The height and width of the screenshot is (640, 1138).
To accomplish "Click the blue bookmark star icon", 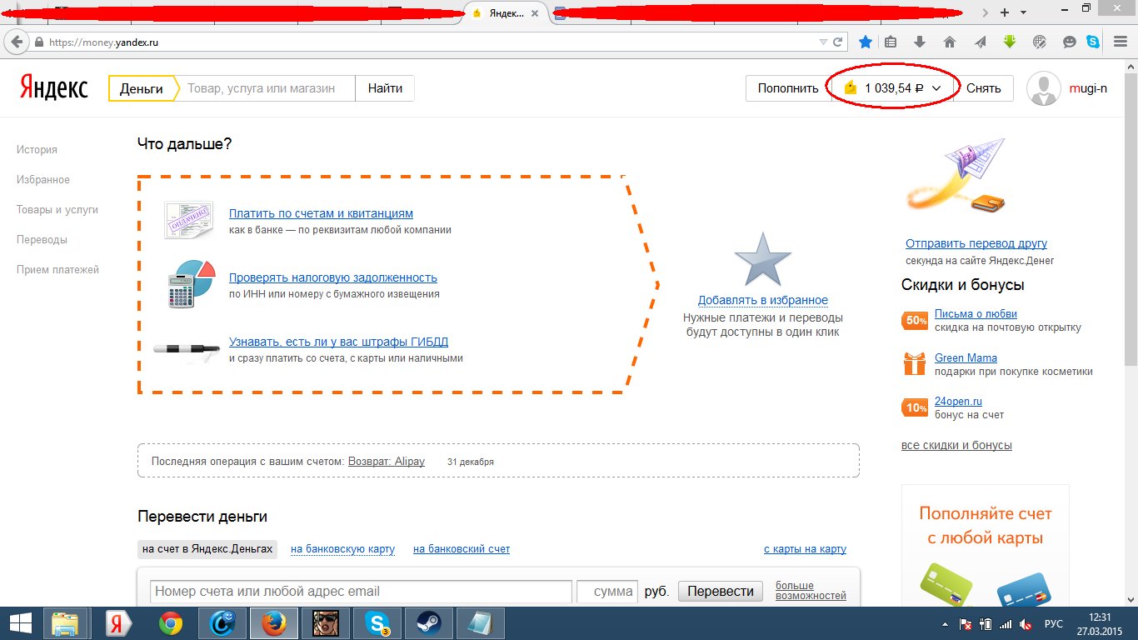I will 866,42.
